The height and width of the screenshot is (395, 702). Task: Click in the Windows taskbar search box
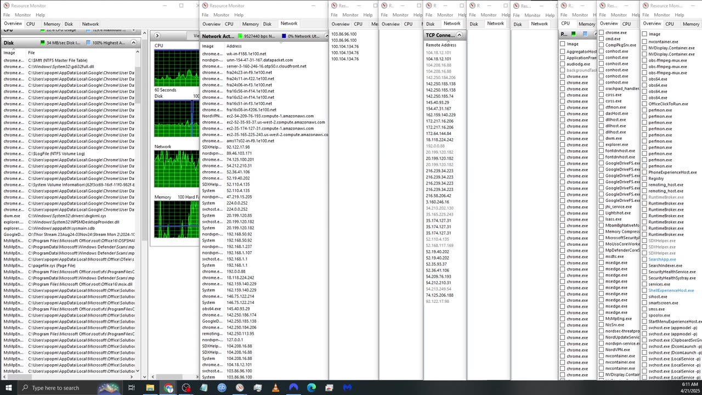tap(70, 388)
